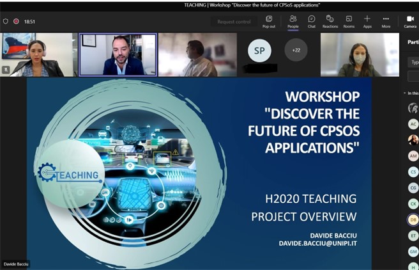Select the masked woman's video thumbnail

pos(358,55)
